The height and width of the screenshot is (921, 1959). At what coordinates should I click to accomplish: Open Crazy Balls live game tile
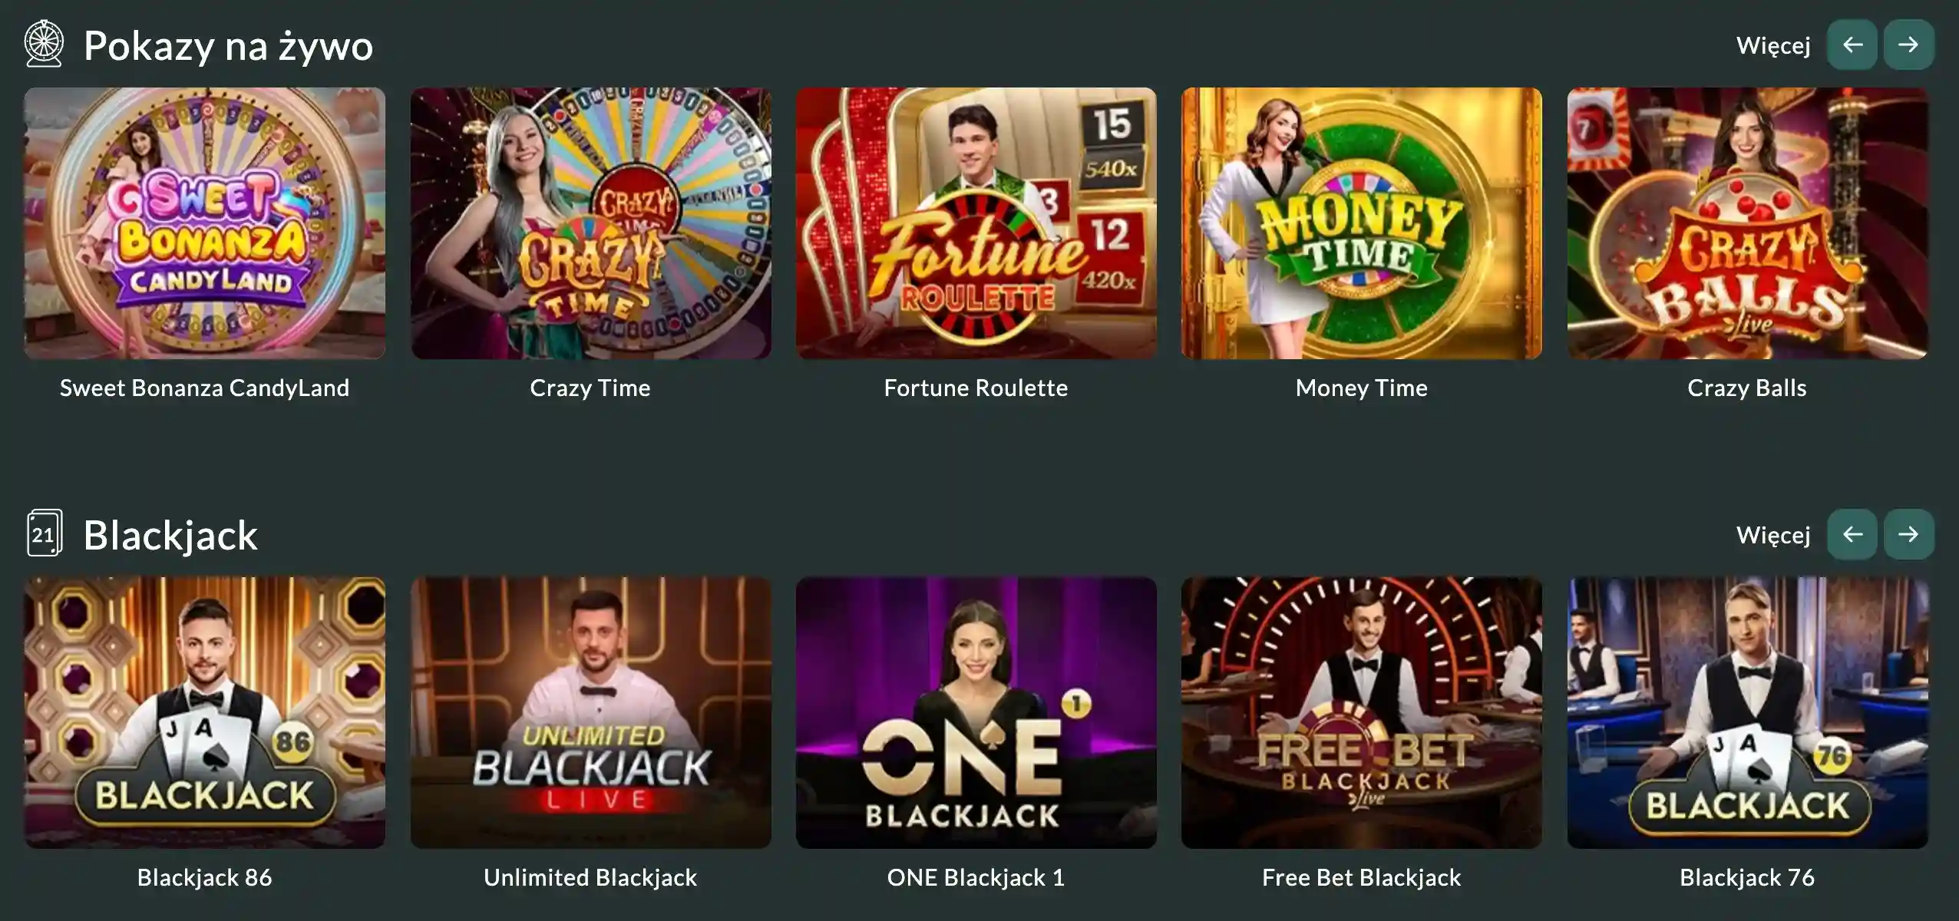[x=1748, y=223]
